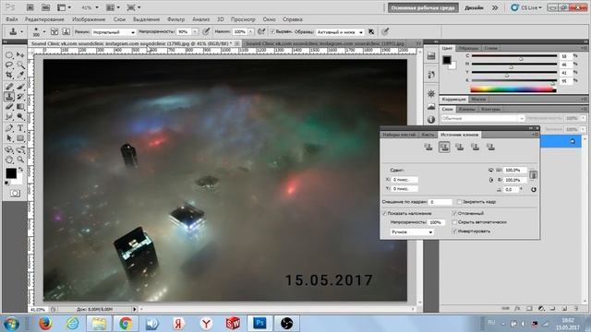Adjust the C (cyan) slider handle

(x=521, y=59)
